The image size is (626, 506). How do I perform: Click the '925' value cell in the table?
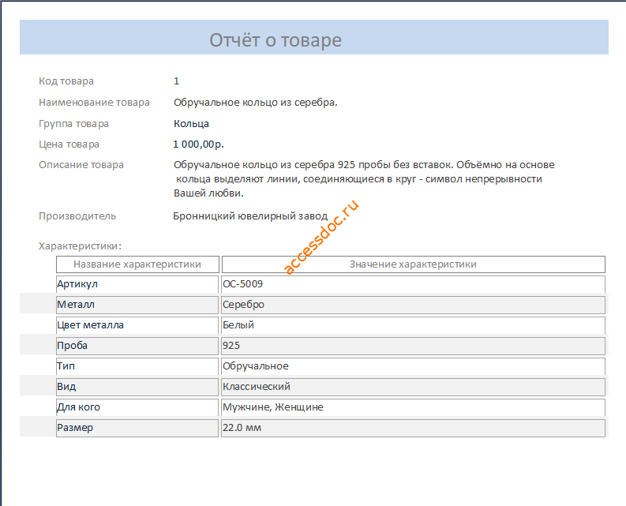click(413, 346)
